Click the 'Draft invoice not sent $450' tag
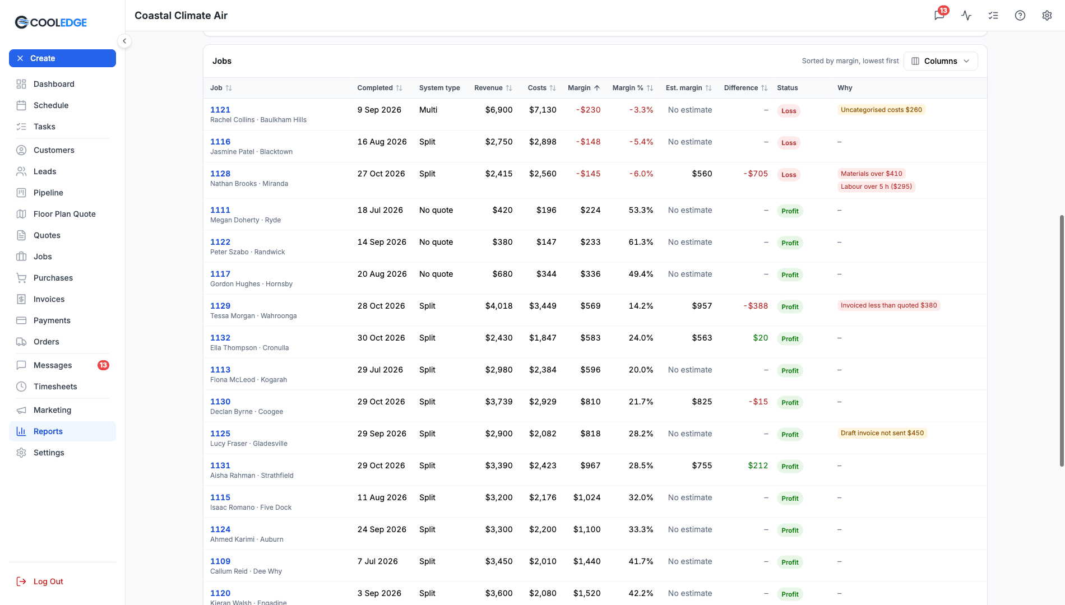The width and height of the screenshot is (1065, 605). [882, 433]
